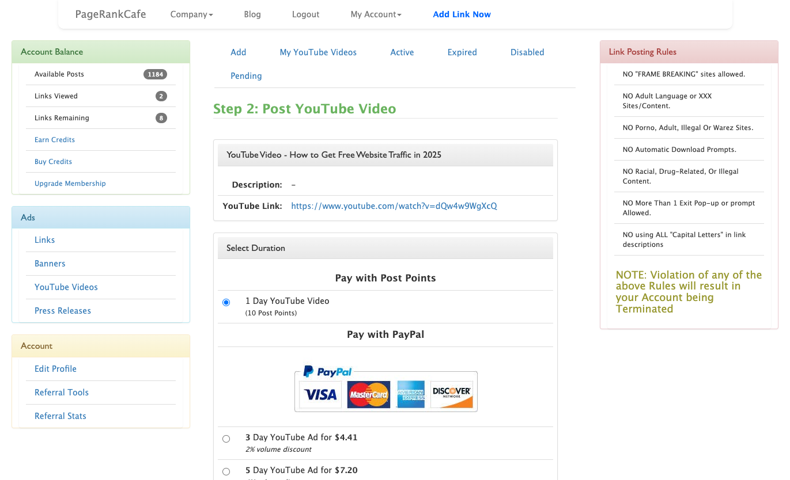Screen dimensions: 790x480
Task: Click the VISA card icon
Action: click(320, 394)
